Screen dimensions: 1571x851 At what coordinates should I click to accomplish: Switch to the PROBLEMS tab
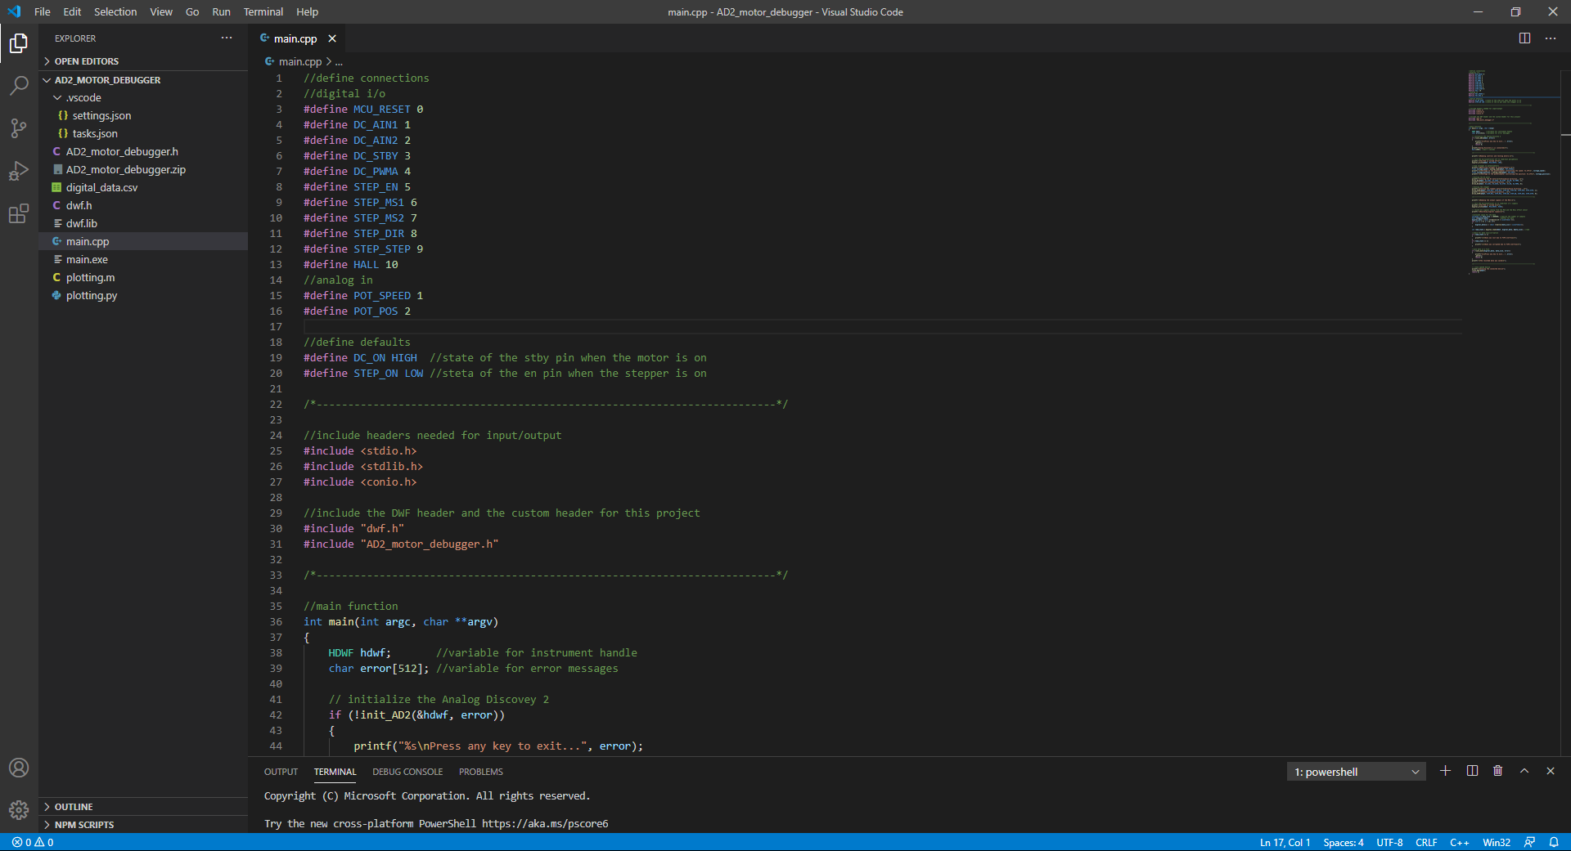coord(481,772)
